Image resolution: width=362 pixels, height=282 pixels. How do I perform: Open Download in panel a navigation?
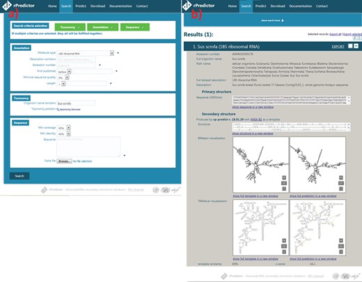tap(97, 6)
